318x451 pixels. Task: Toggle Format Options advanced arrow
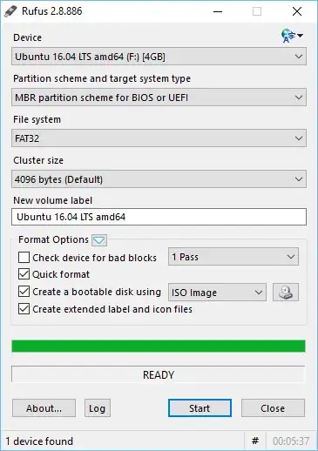[99, 240]
